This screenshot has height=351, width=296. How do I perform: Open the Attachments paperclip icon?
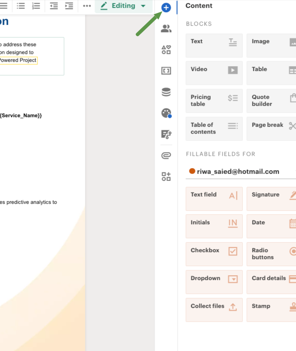click(x=166, y=155)
